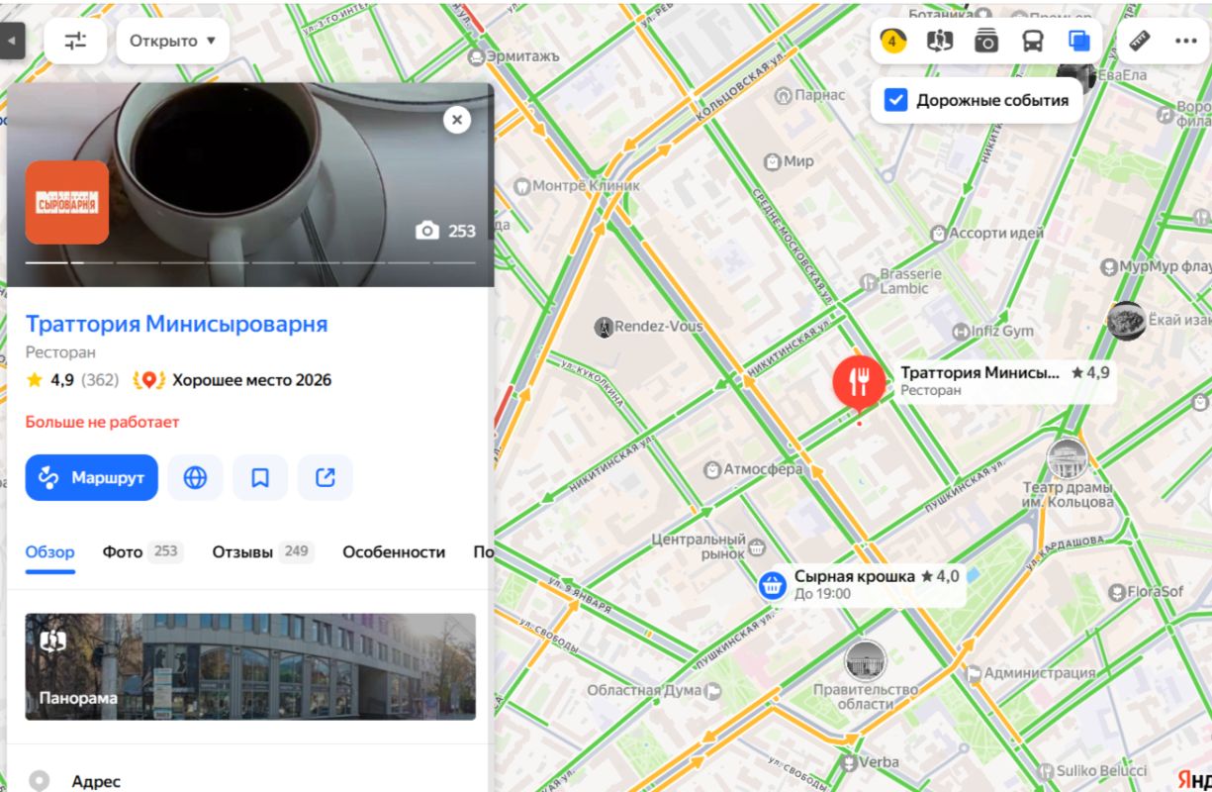Expand the Открыто filter dropdown

coord(173,42)
